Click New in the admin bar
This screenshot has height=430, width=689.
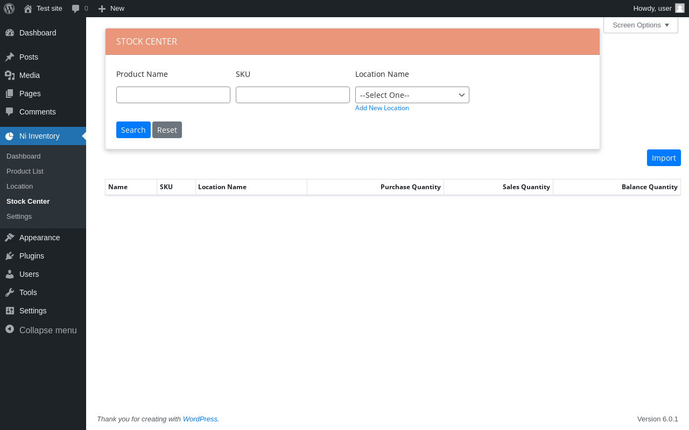[117, 9]
